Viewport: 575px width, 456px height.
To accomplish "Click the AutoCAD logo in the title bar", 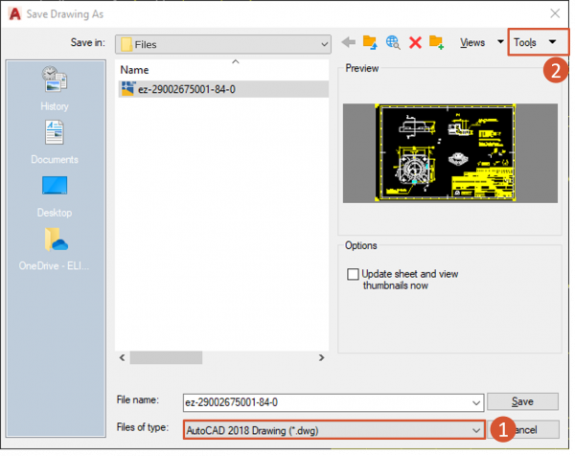I will (x=14, y=14).
